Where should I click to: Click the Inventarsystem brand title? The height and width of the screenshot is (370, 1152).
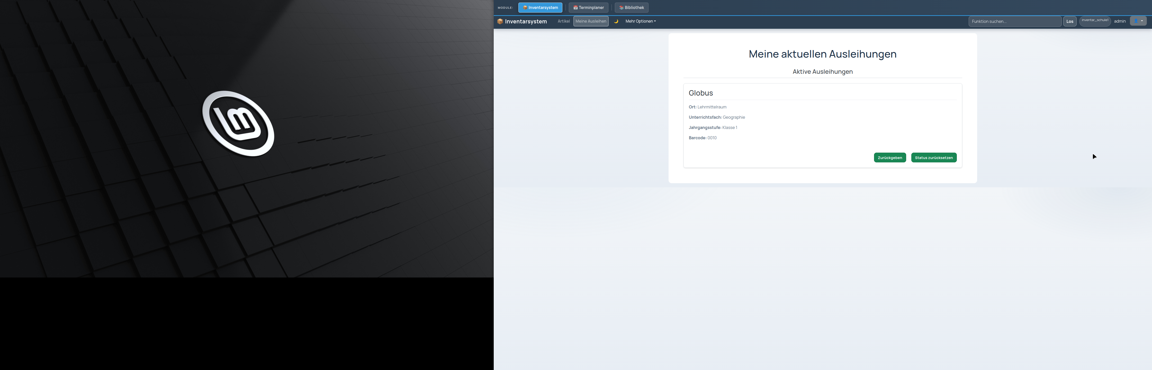pyautogui.click(x=526, y=21)
